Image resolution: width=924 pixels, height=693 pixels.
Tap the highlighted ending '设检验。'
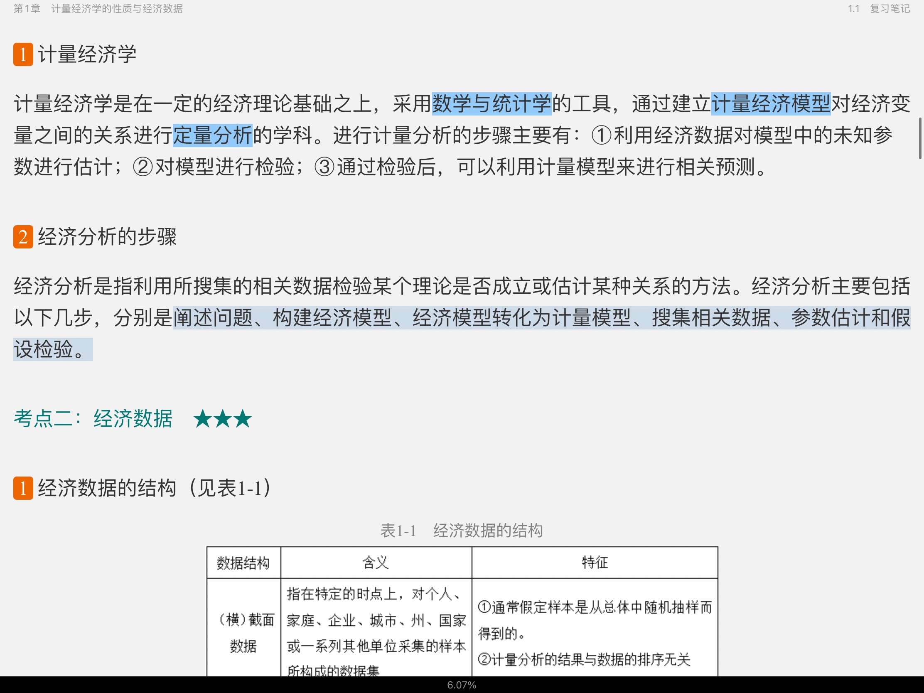pos(53,349)
